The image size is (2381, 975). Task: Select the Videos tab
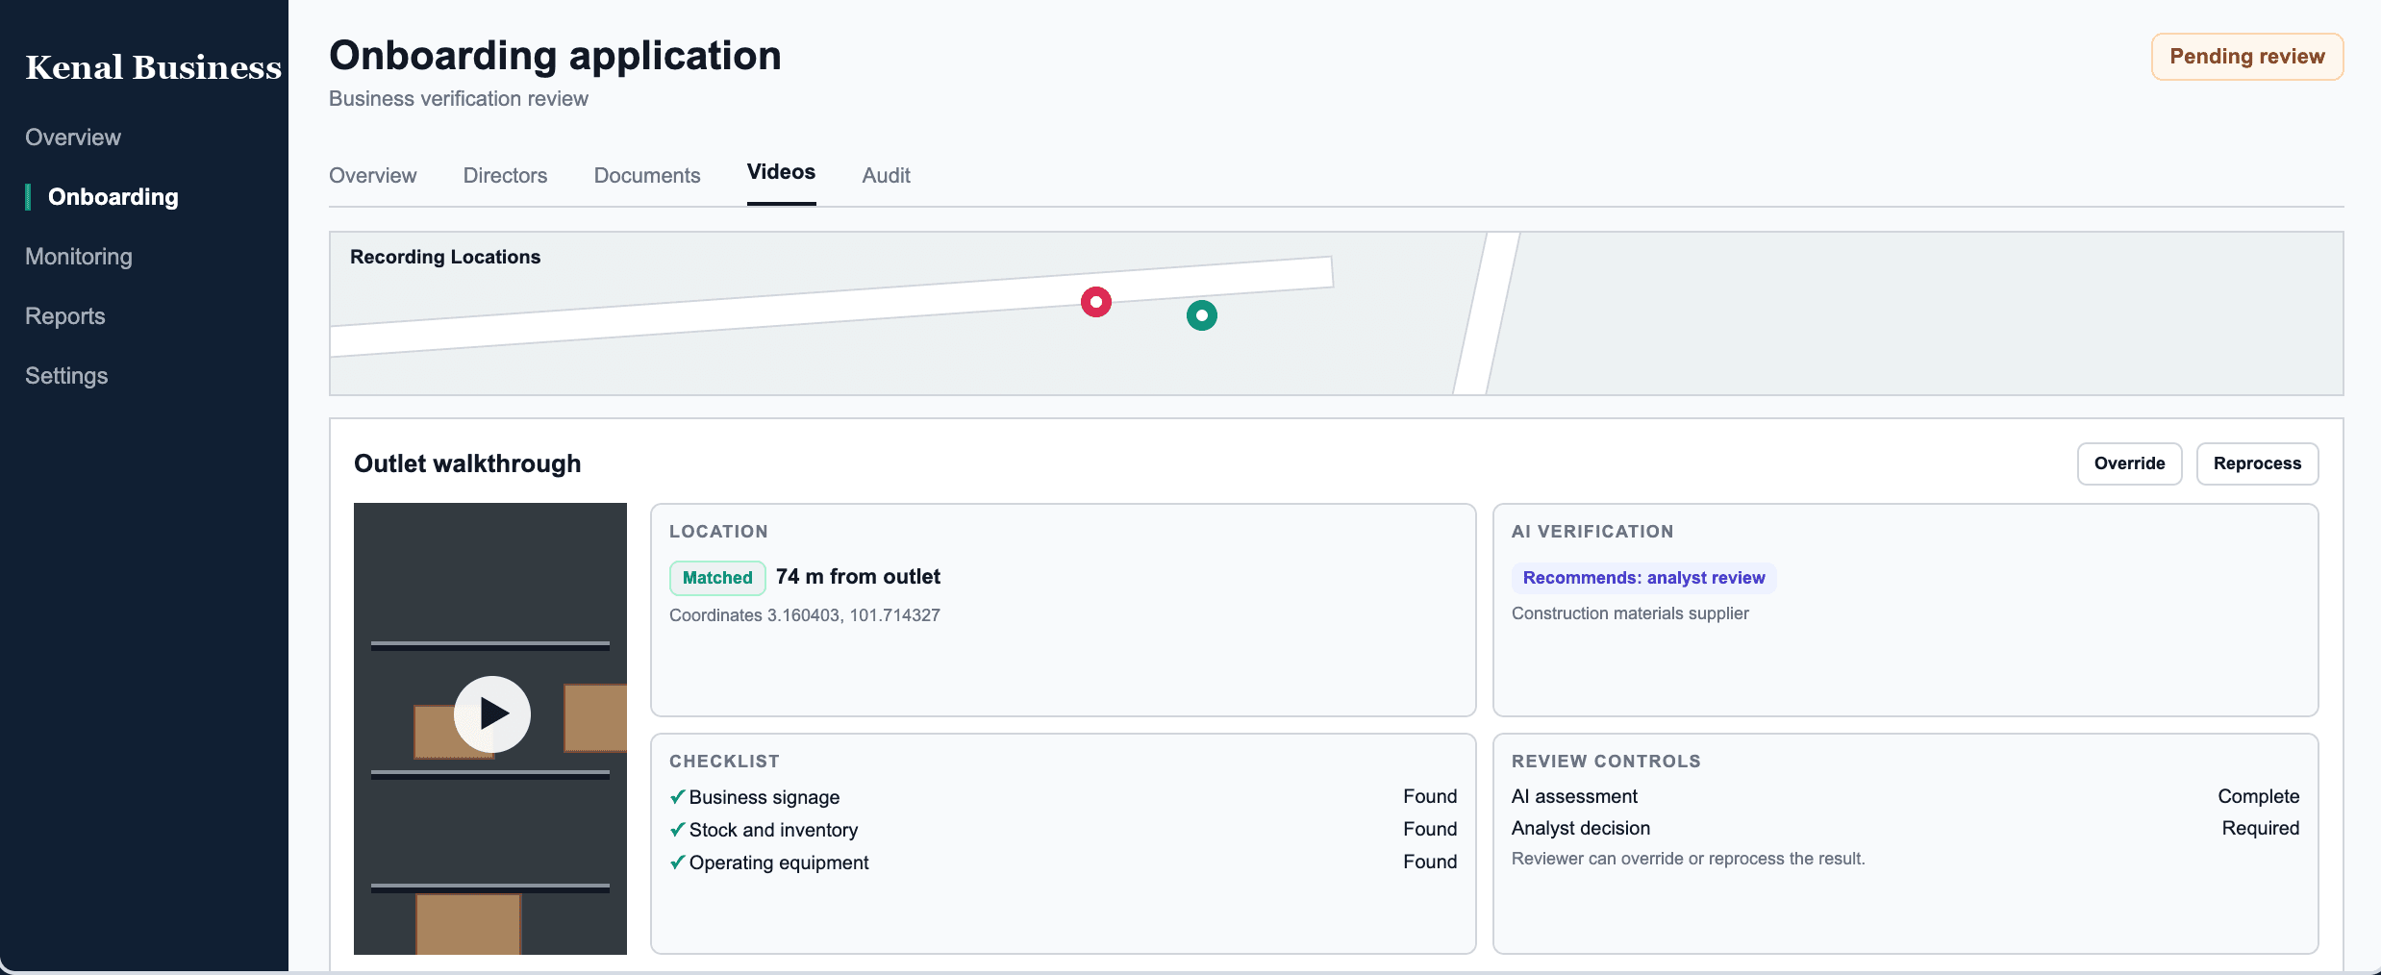[x=781, y=172]
